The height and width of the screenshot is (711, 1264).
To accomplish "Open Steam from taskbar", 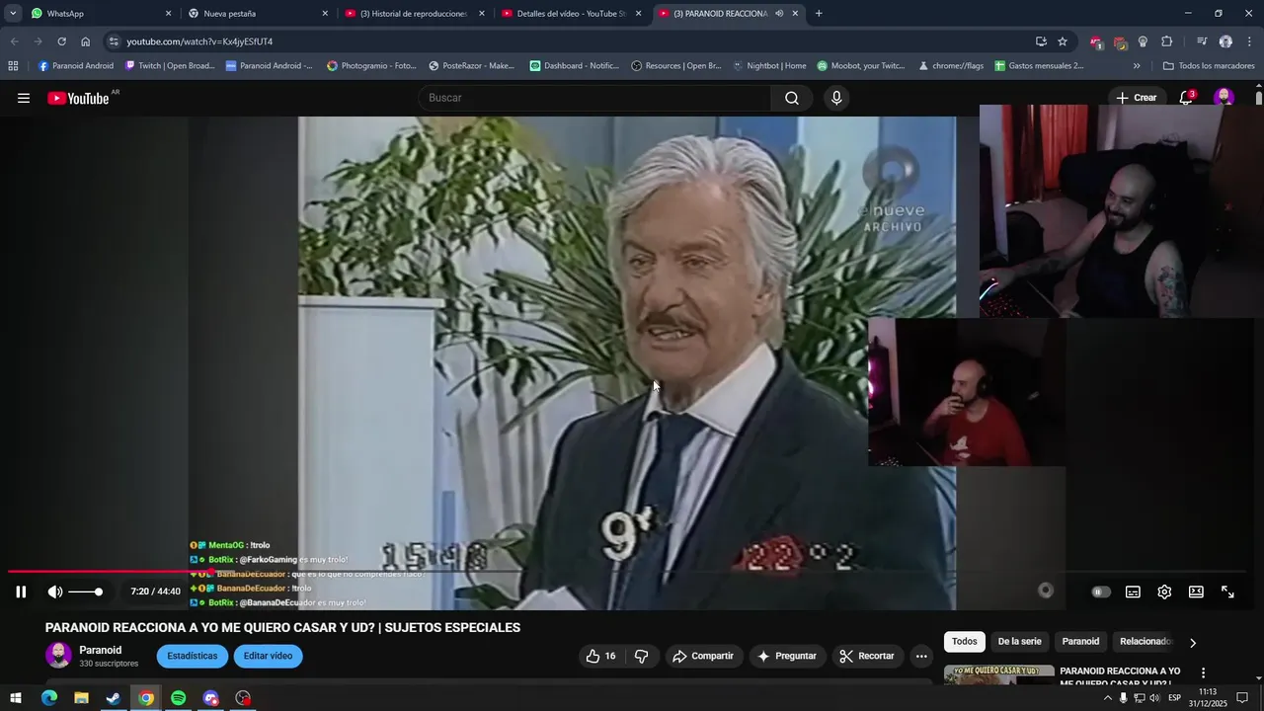I will [x=114, y=698].
